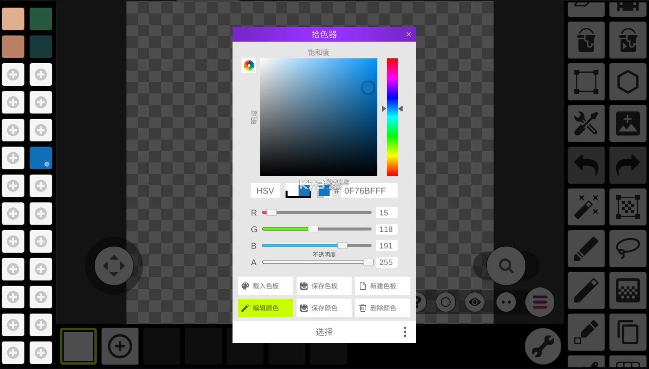Image resolution: width=649 pixels, height=369 pixels.
Task: Confirm with the 选择 select button
Action: [324, 332]
